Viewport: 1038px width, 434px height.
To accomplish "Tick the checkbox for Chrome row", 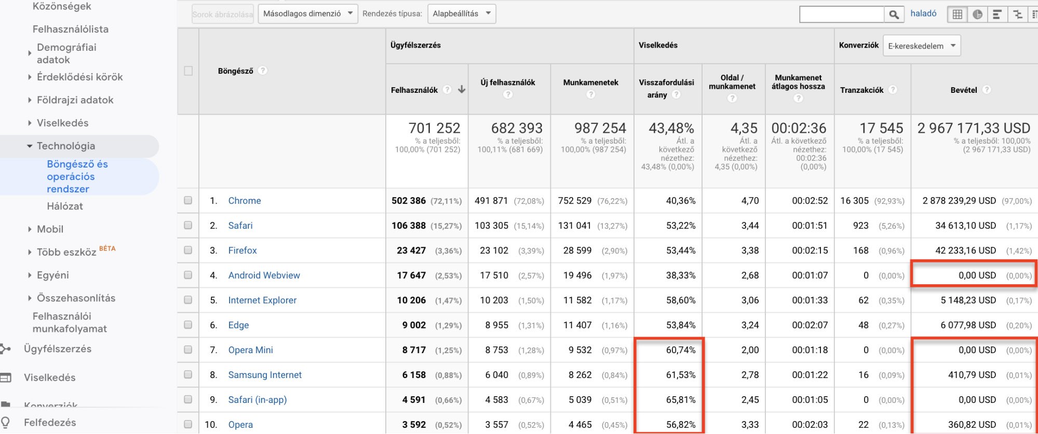I will point(188,200).
